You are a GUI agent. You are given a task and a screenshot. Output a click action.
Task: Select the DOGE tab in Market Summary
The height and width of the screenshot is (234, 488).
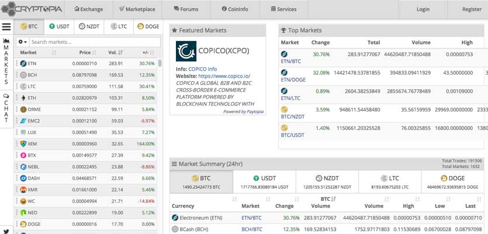click(x=453, y=178)
